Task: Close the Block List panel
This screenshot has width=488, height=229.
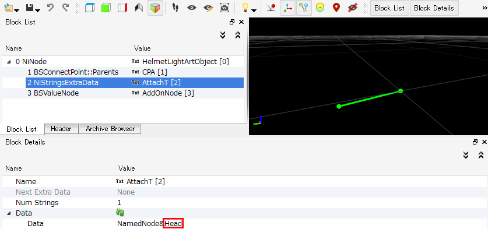Action: pyautogui.click(x=241, y=22)
